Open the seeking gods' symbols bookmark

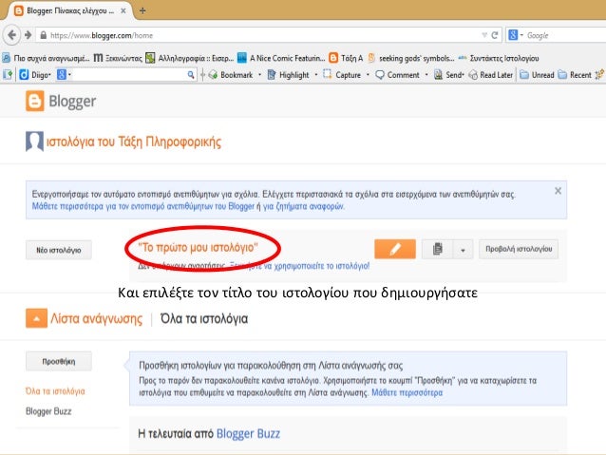tap(411, 58)
